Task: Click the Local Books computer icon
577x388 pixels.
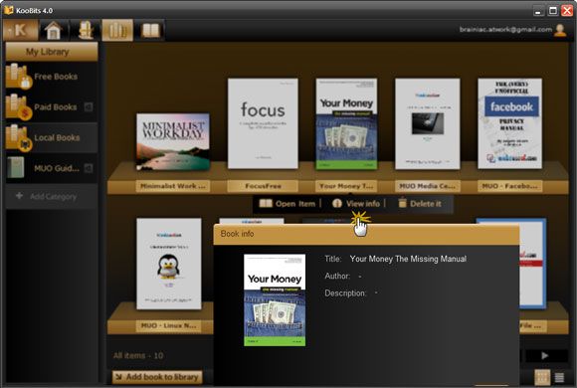Action: click(x=18, y=137)
